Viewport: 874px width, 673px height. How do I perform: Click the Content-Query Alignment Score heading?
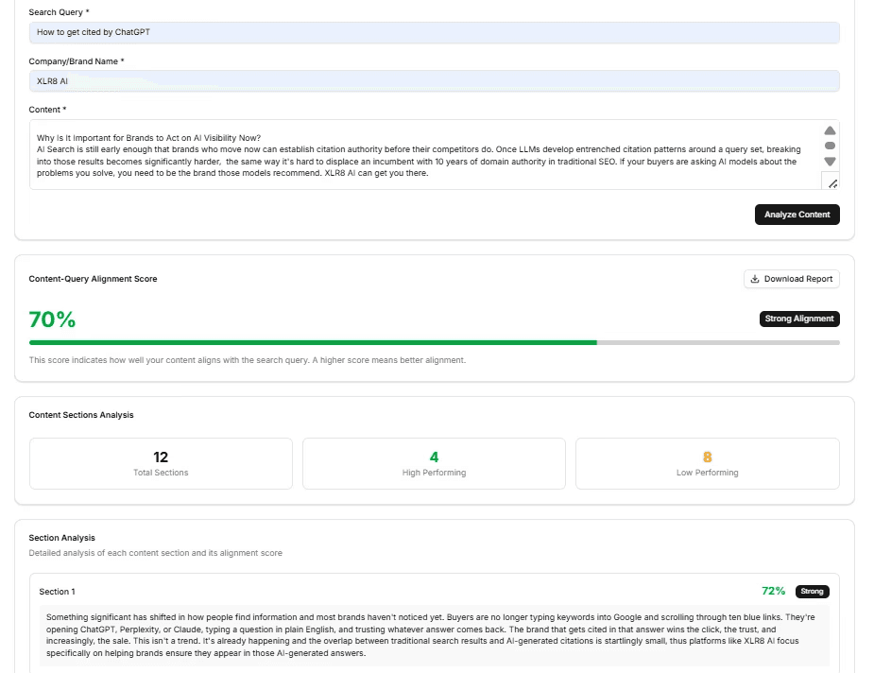tap(94, 279)
